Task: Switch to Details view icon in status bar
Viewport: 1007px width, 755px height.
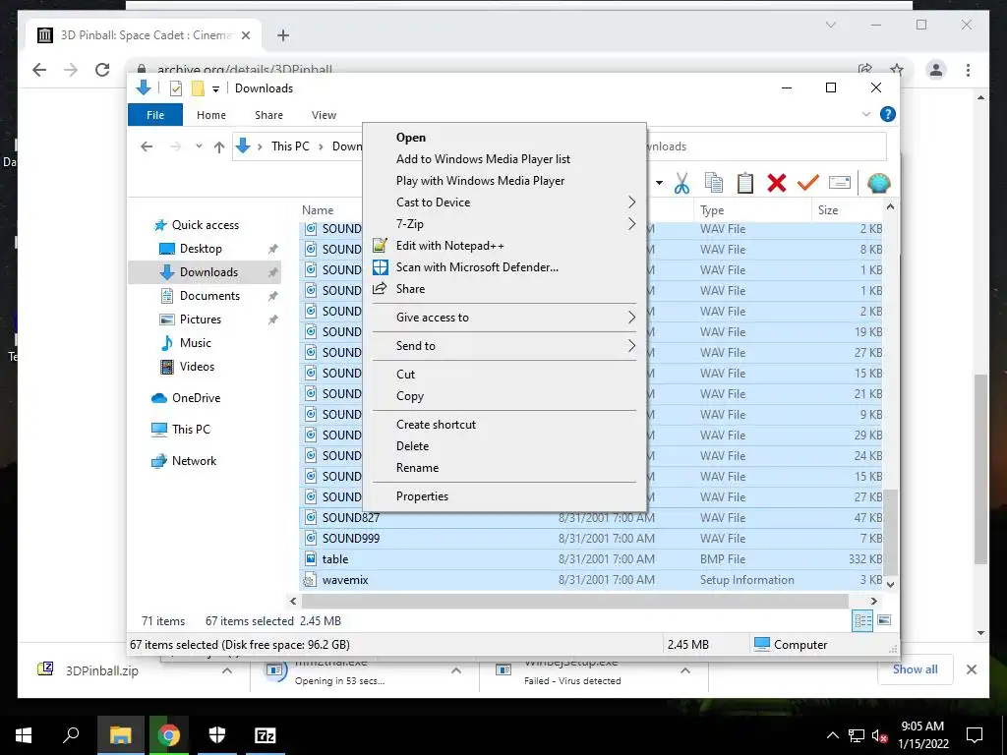Action: (862, 620)
